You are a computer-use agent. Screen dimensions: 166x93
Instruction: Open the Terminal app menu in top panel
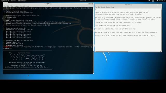pos(22,1)
